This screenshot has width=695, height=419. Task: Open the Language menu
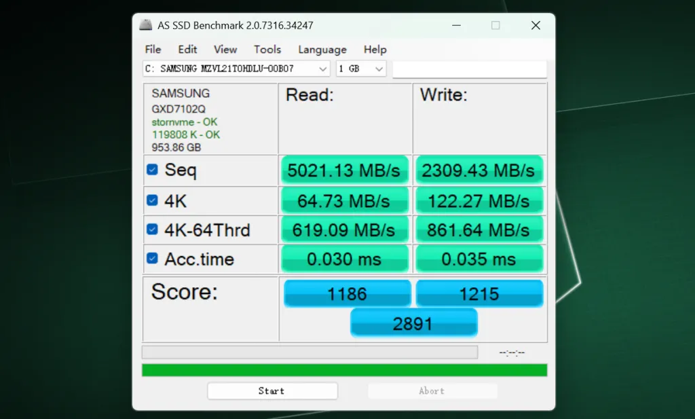(x=322, y=50)
